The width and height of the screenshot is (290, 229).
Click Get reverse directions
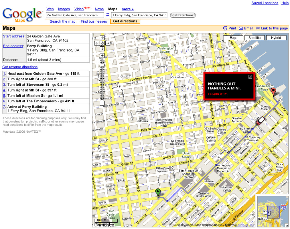20,67
